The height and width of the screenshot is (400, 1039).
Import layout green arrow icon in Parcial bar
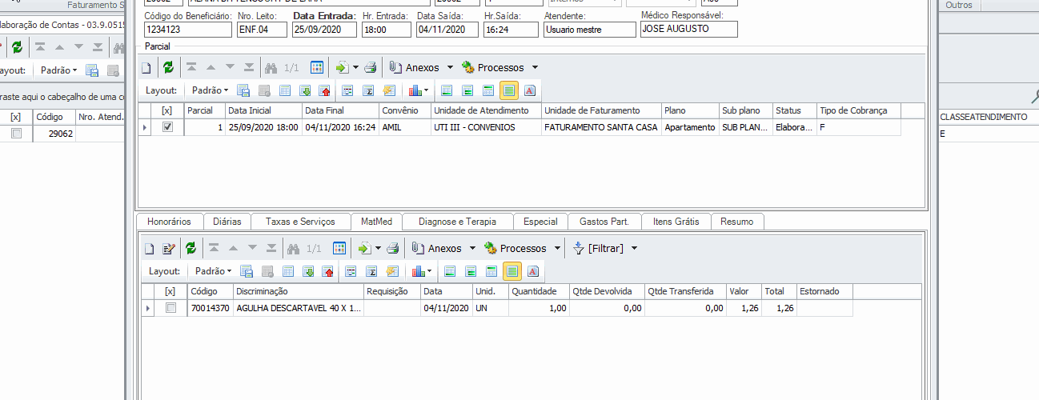[x=305, y=90]
